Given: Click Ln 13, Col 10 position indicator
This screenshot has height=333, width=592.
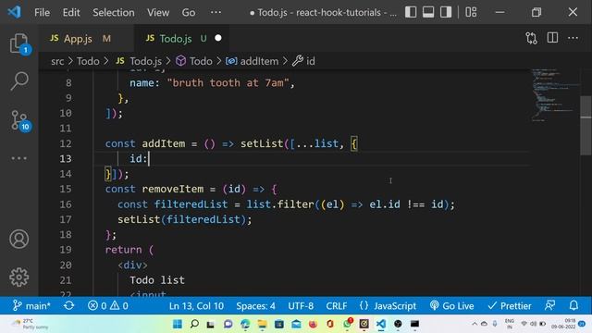Looking at the screenshot, I should coord(196,305).
